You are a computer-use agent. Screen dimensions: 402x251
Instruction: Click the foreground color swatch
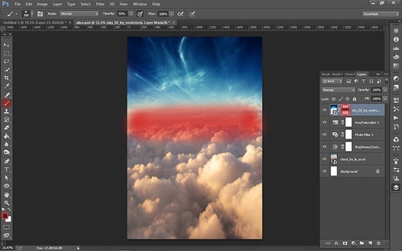point(5,216)
